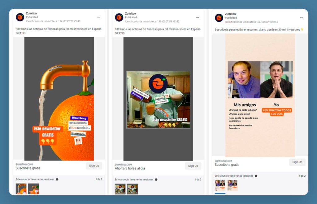
Task: Click '1 de 2' counter on faucet ad
Action: (x=99, y=179)
